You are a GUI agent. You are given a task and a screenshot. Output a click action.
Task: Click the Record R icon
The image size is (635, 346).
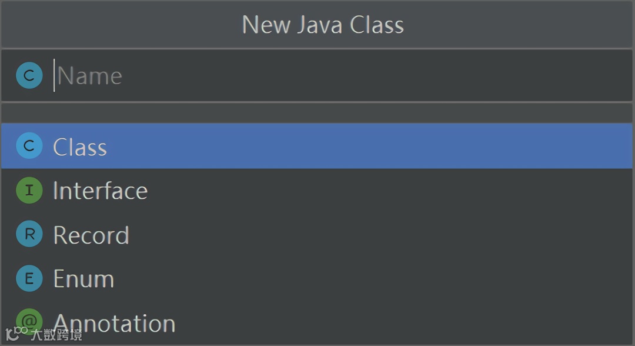(x=29, y=235)
